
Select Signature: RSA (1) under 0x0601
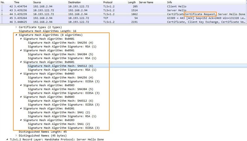(x=62, y=70)
